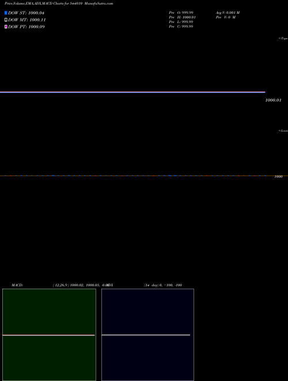This screenshot has width=288, height=381.
Task: Click the MACD signal line in green panel
Action: click(x=48, y=335)
